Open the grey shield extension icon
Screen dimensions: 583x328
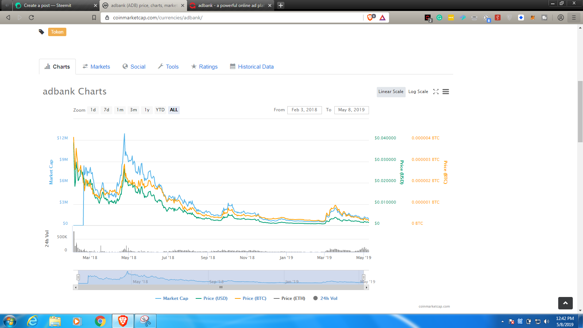[x=509, y=18]
